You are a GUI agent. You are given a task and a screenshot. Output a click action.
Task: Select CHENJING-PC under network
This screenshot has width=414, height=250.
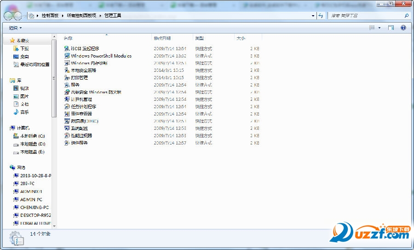click(34, 207)
